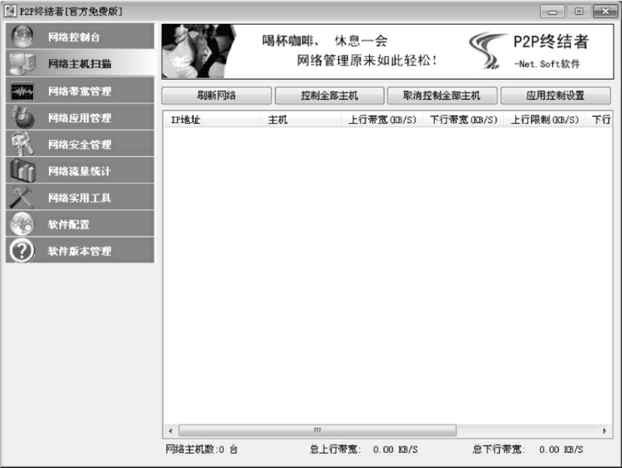Click the 软件版本管理 question mark icon
Screen dimensions: 622x468
point(22,251)
